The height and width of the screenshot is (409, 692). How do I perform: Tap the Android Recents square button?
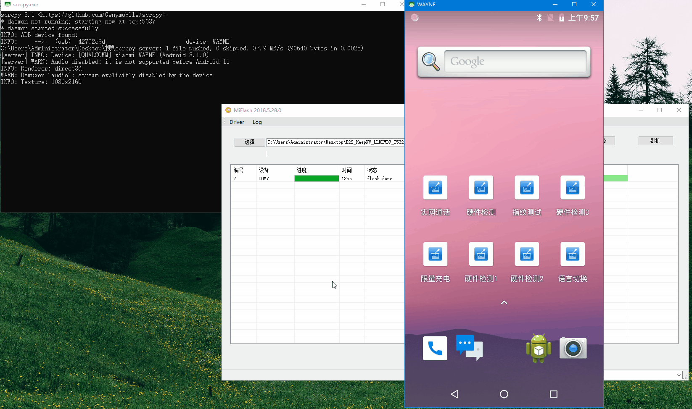tap(554, 394)
